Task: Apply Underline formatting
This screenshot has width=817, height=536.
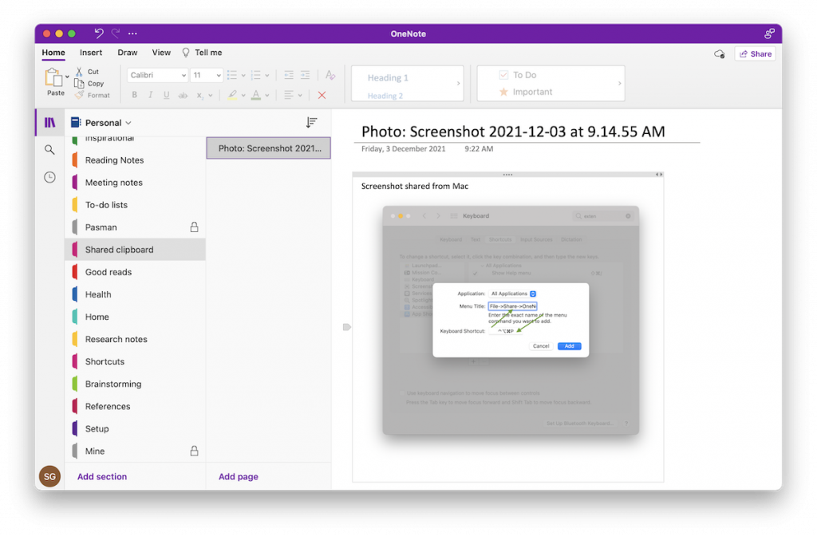Action: (166, 95)
